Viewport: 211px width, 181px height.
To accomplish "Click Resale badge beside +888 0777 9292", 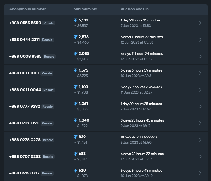I will coord(48,107).
